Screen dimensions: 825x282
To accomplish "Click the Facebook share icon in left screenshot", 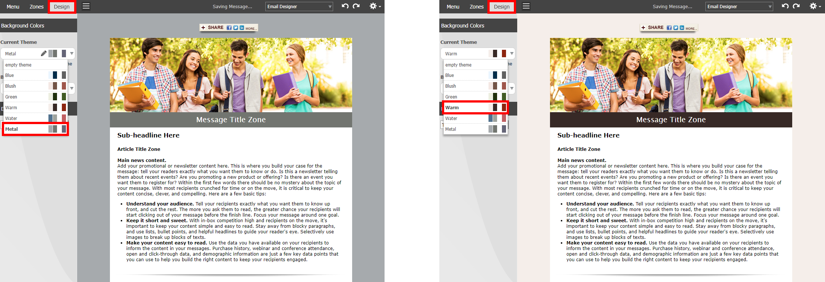I will pyautogui.click(x=229, y=28).
